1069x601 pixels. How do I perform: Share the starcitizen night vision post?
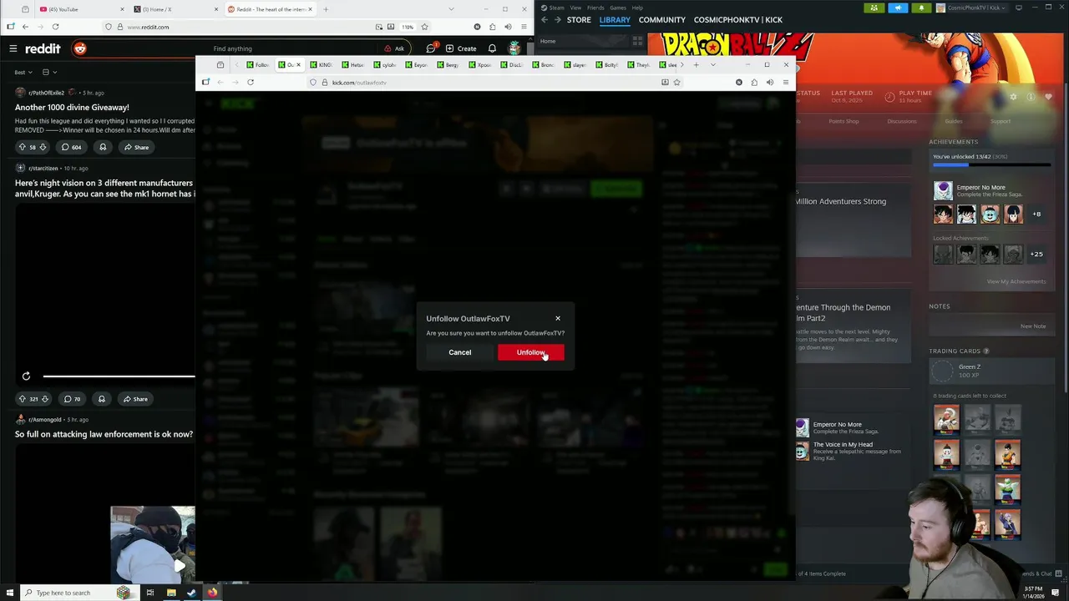(x=135, y=399)
